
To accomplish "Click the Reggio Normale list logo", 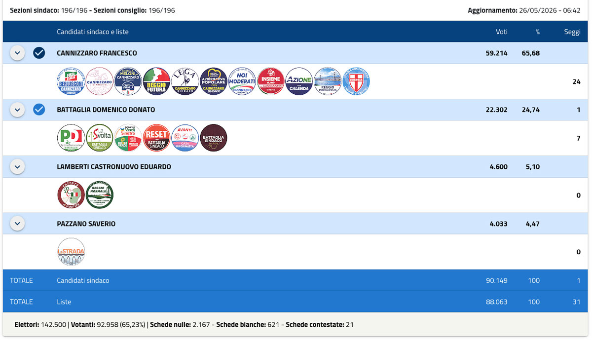I will tap(100, 195).
